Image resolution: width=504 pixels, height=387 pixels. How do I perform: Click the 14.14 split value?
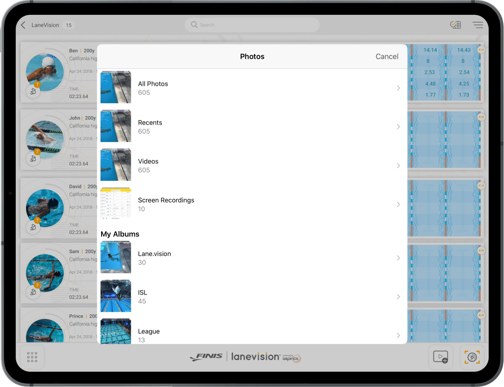430,50
